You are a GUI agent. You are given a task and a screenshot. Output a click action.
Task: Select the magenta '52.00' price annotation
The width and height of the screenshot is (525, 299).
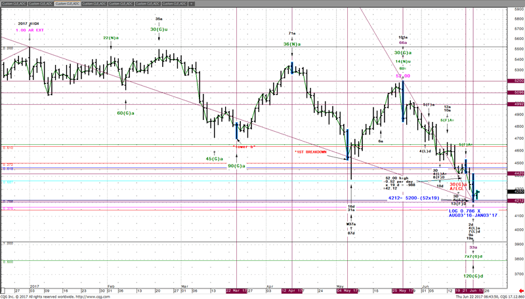403,76
